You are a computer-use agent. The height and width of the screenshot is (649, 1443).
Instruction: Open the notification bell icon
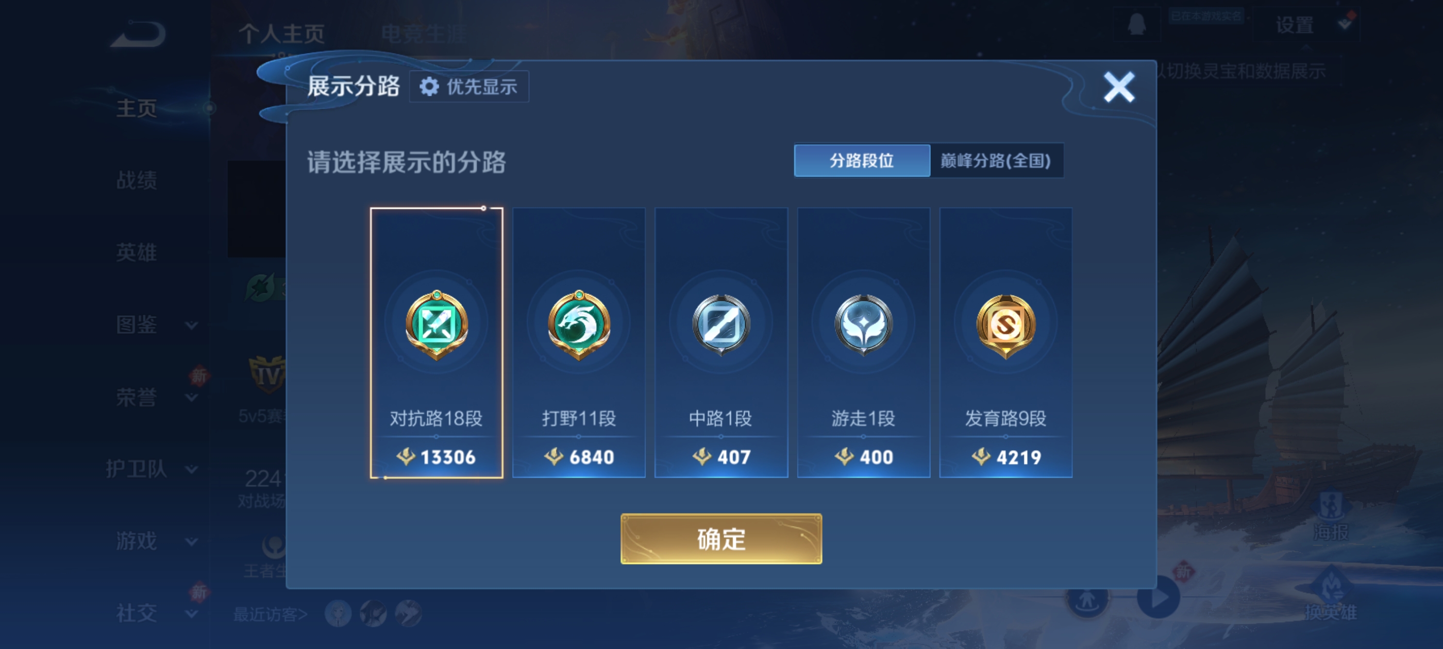pos(1136,24)
